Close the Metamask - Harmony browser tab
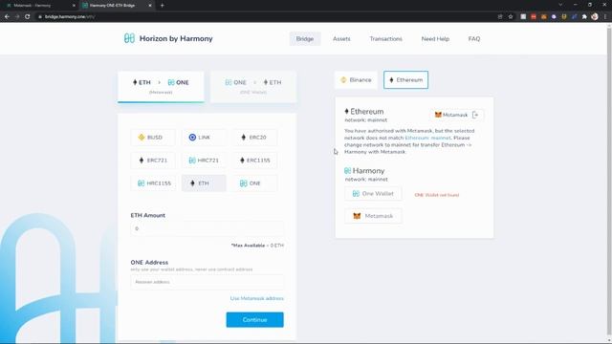This screenshot has width=612, height=344. (74, 6)
